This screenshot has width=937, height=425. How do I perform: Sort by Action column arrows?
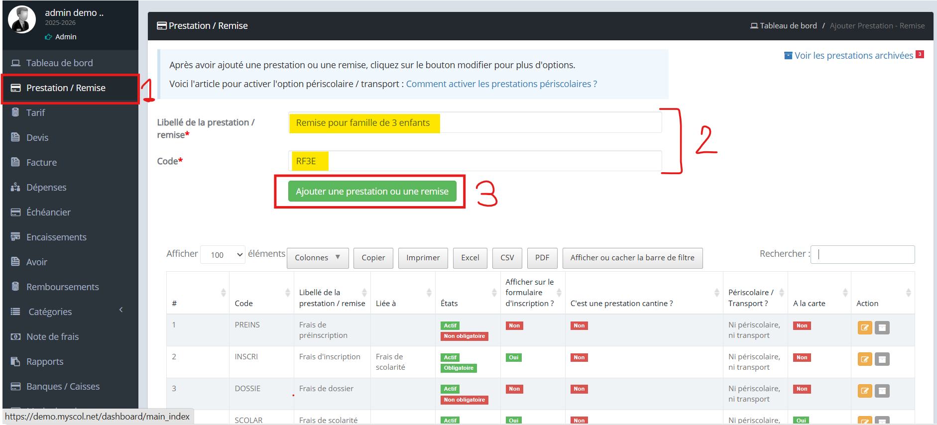point(908,293)
